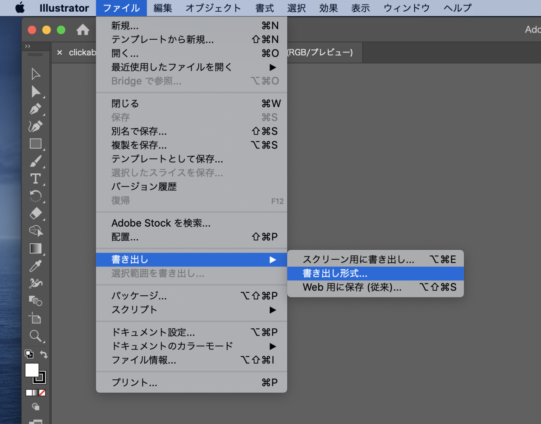Choose ファイル情報... menu item
The height and width of the screenshot is (424, 541).
pos(192,360)
